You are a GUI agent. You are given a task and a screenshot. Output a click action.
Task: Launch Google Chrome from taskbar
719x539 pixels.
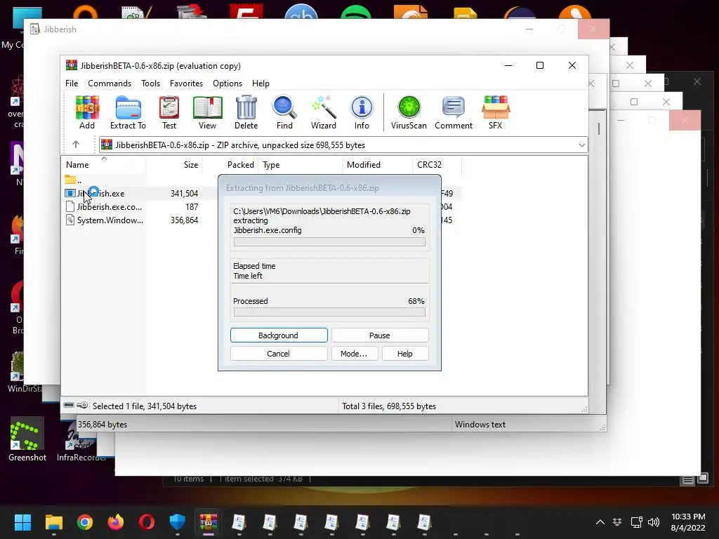pos(85,522)
